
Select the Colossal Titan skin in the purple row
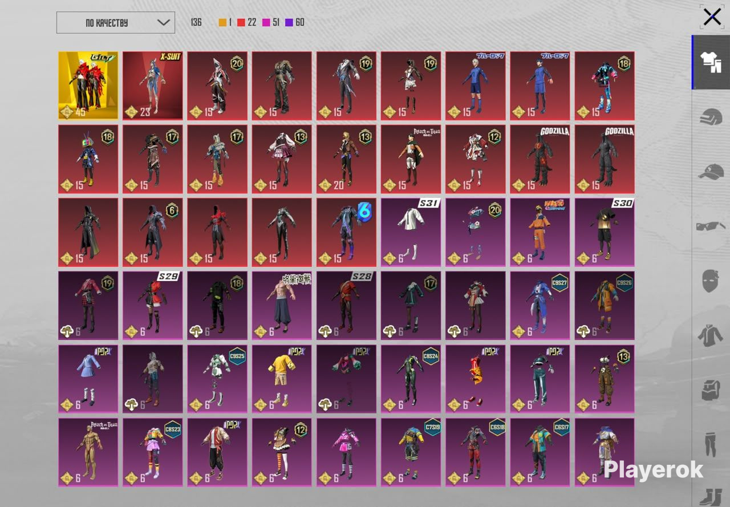(x=88, y=452)
